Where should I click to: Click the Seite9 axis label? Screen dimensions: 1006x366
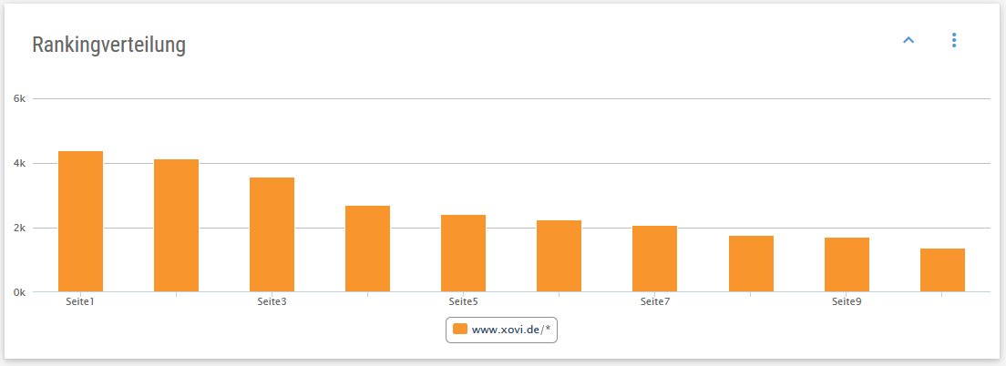coord(847,301)
